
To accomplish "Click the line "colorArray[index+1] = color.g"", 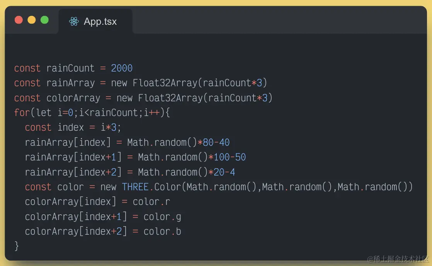I will pos(103,217).
